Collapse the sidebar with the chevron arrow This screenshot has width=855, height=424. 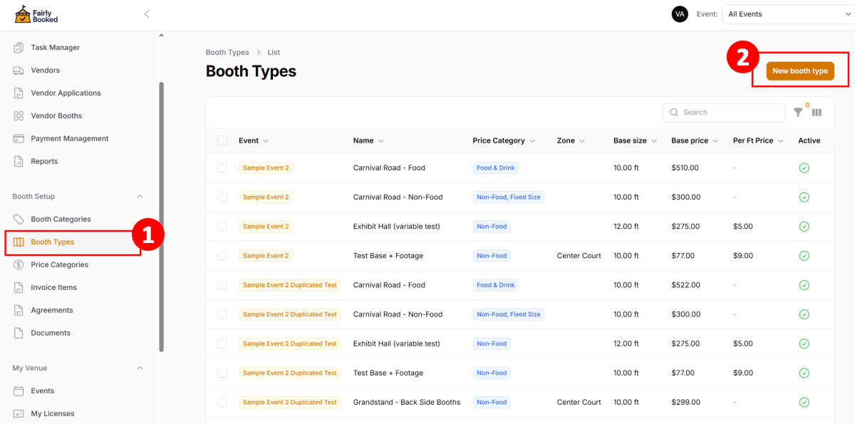(147, 14)
